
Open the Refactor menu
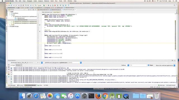[x=47, y=1]
